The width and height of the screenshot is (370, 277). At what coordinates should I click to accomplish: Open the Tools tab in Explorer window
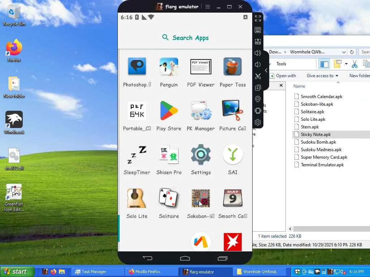click(x=281, y=64)
